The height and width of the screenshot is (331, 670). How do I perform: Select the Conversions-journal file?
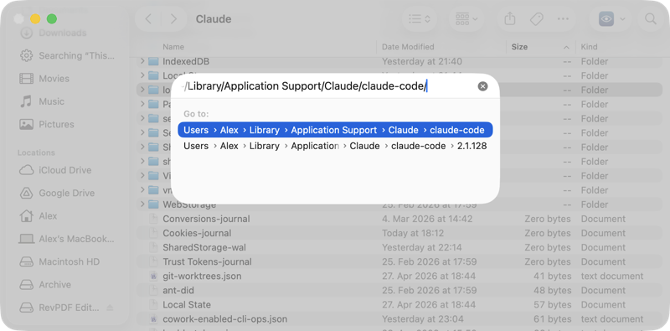pyautogui.click(x=399, y=219)
